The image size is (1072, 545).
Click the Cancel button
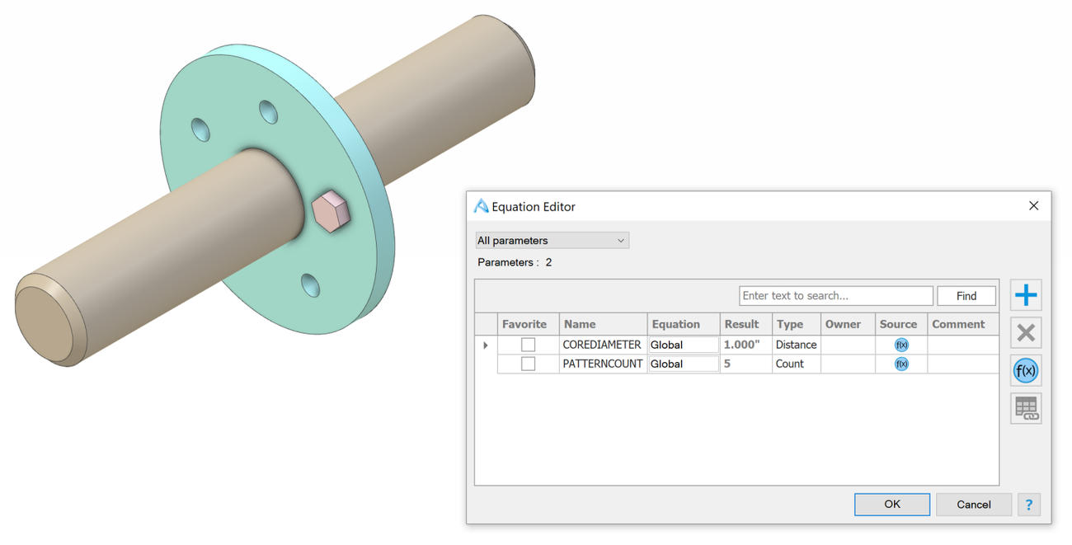[x=974, y=505]
